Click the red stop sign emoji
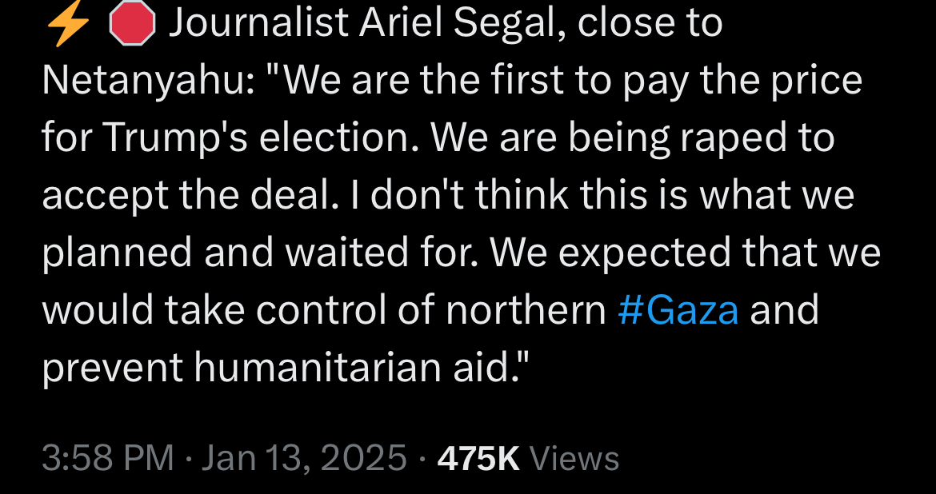Screen dimensions: 936x494 point(133,24)
